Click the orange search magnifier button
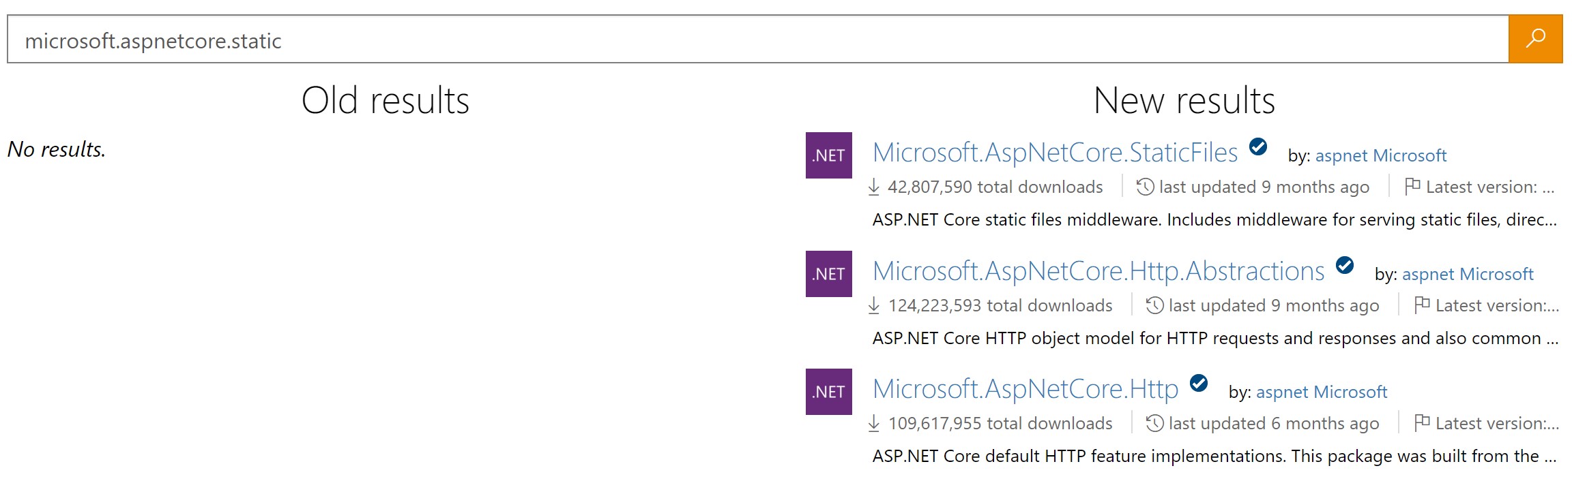Viewport: 1572px width, 479px height. [1534, 39]
